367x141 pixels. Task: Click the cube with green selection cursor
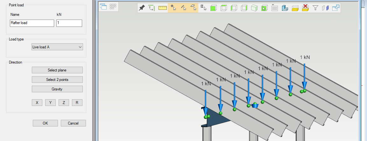coord(264,8)
